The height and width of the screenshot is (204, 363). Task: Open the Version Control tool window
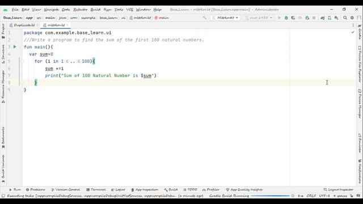pyautogui.click(x=66, y=190)
